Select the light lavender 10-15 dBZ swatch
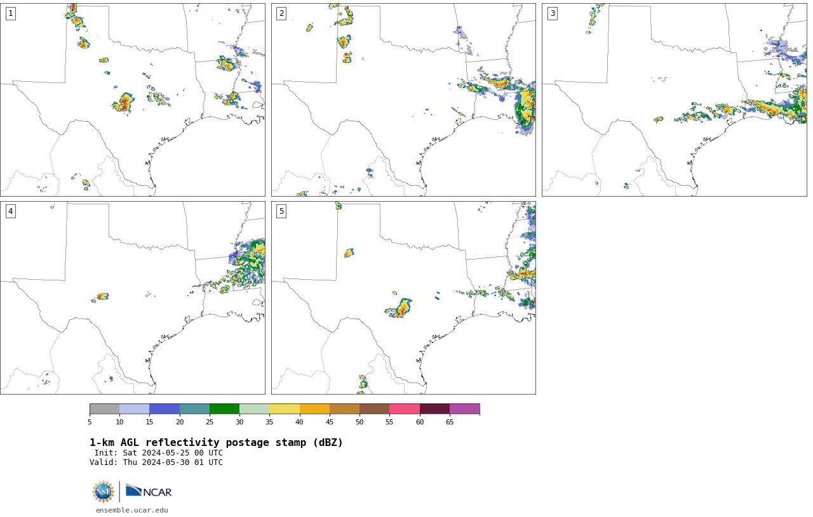Viewport: 813px width, 517px height. [135, 409]
